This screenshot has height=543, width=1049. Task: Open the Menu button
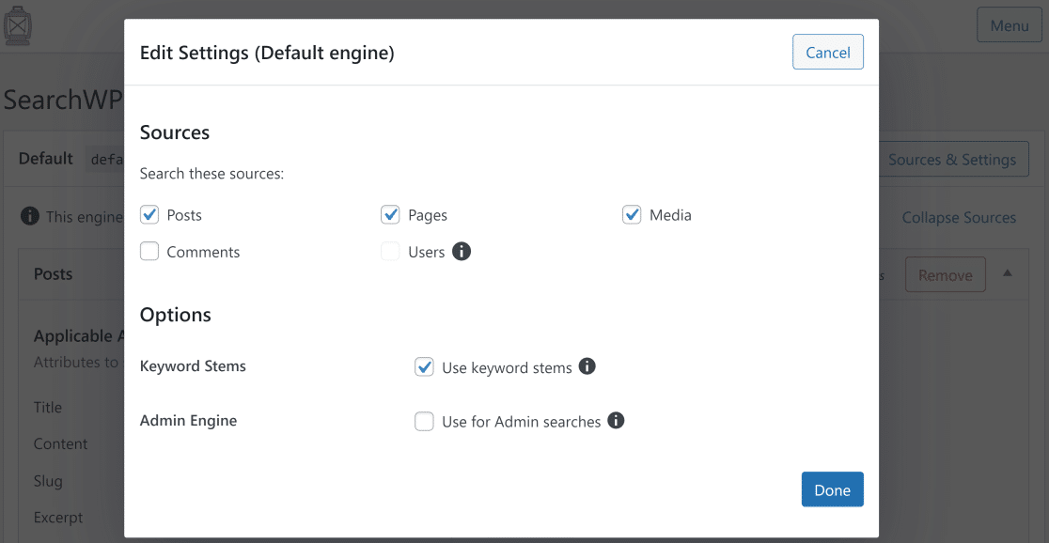pyautogui.click(x=1010, y=25)
